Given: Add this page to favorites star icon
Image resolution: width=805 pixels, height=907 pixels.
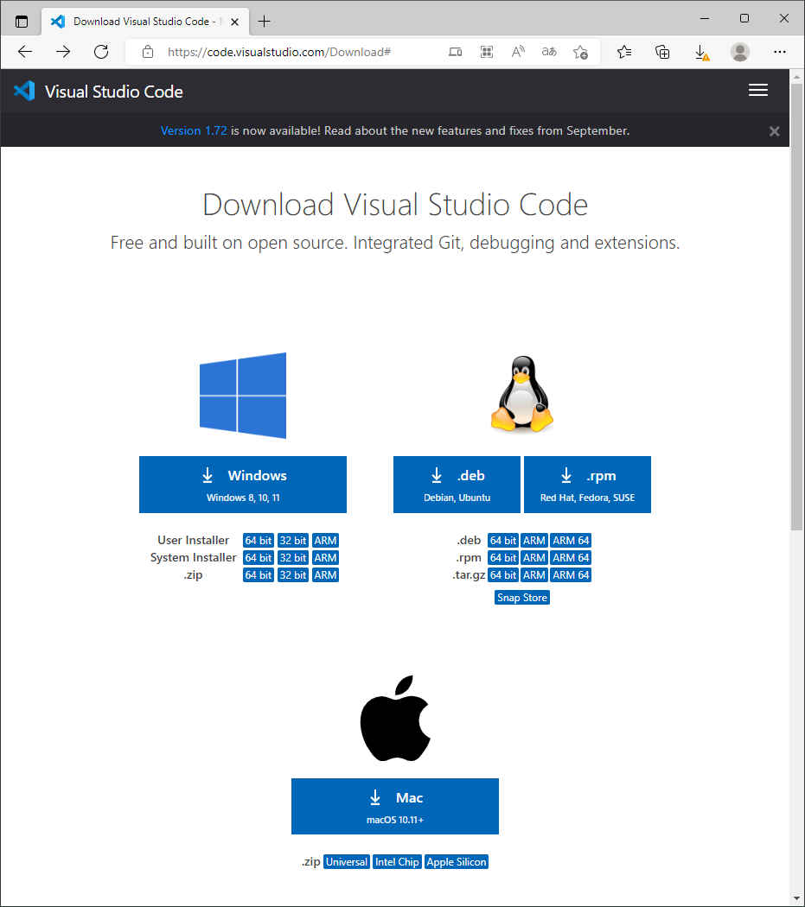Looking at the screenshot, I should coord(580,52).
